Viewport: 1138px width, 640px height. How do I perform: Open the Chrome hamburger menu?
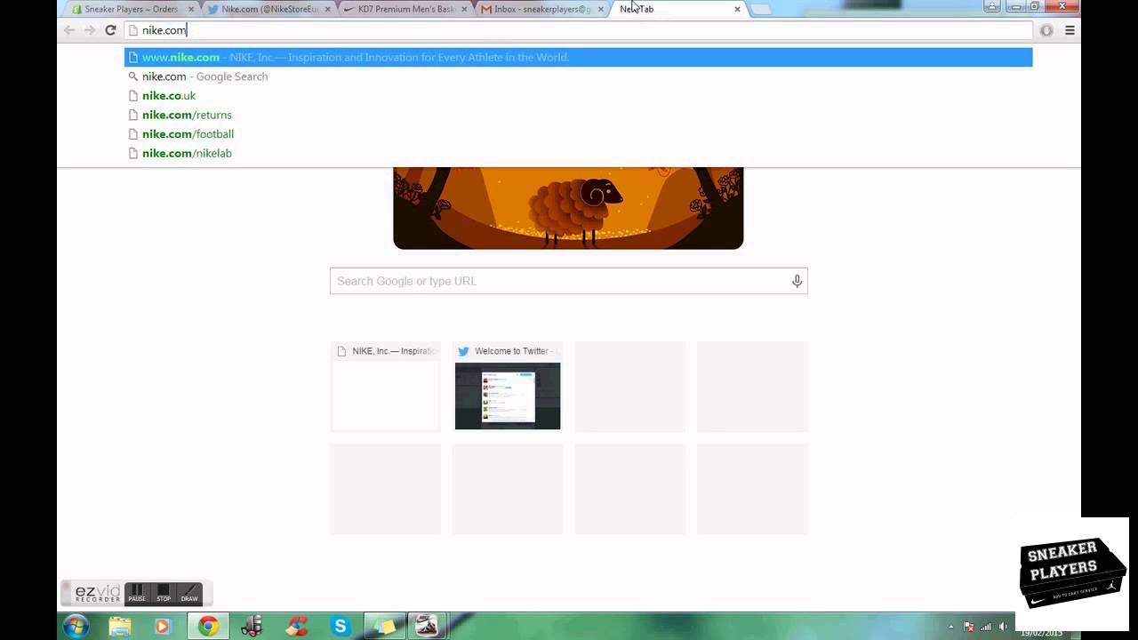click(x=1070, y=30)
